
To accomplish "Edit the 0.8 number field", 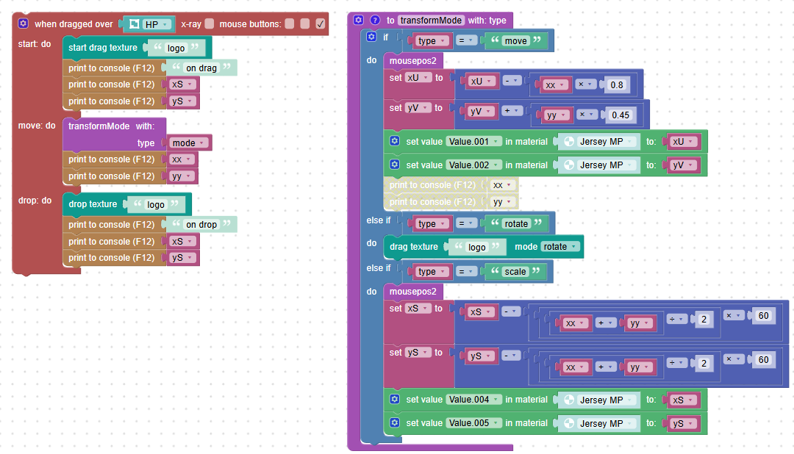I will [617, 85].
